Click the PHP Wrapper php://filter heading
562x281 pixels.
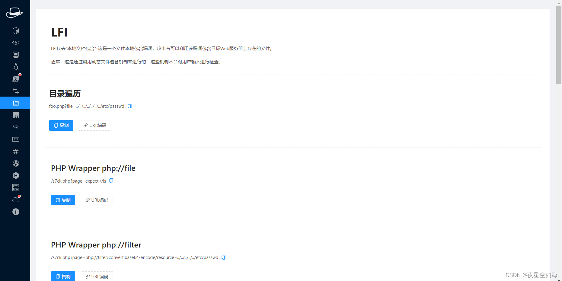[x=96, y=245]
